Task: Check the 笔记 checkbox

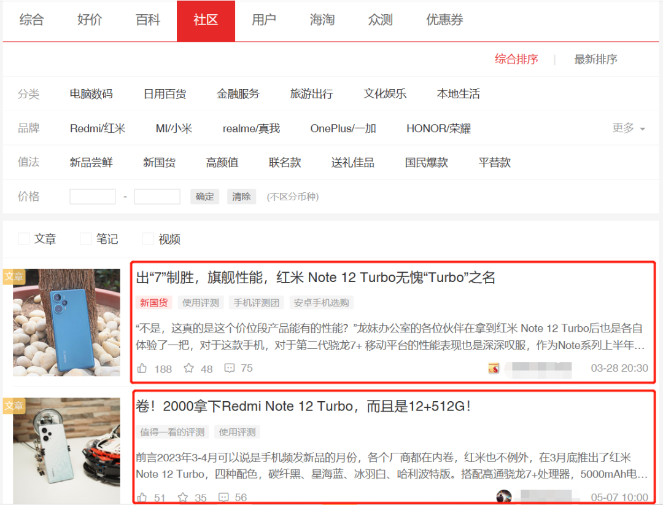Action: [x=86, y=239]
